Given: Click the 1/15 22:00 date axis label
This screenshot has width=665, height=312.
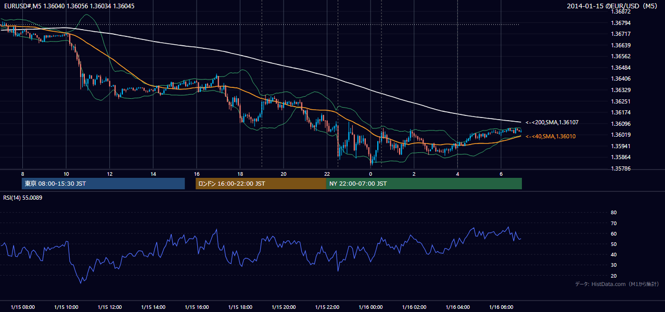Looking at the screenshot, I should (327, 307).
